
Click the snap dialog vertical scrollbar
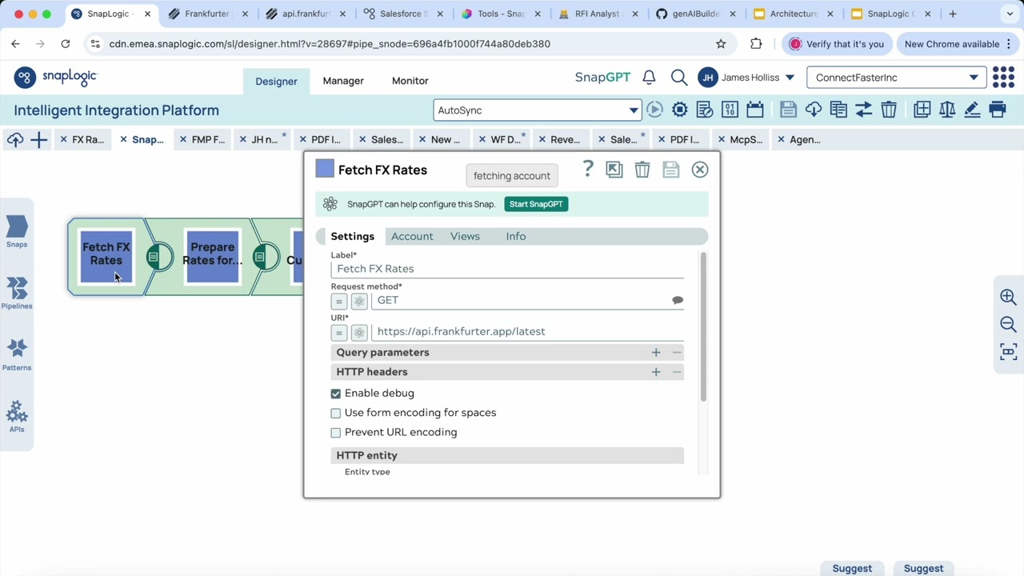[x=703, y=326]
